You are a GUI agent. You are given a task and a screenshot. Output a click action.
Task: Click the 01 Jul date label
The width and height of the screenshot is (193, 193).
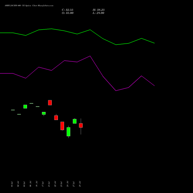click(x=12, y=184)
